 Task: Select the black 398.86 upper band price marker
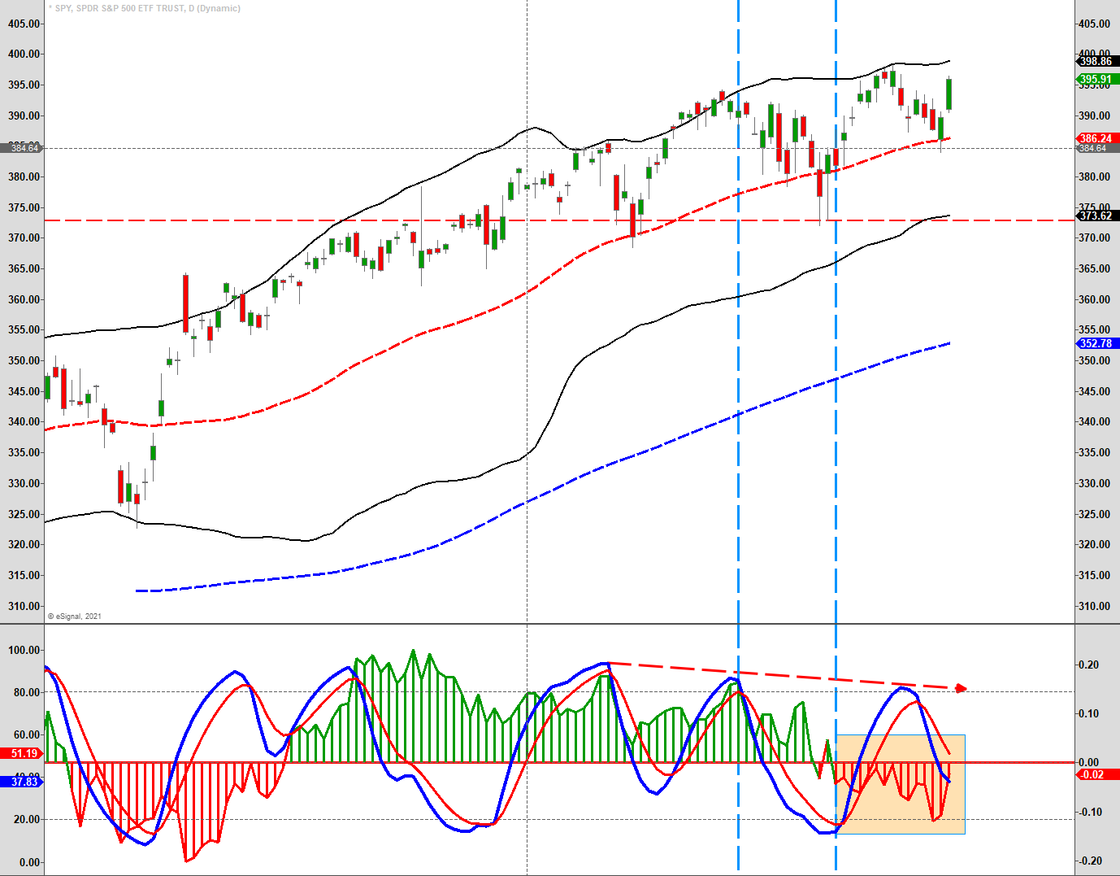pyautogui.click(x=1096, y=61)
